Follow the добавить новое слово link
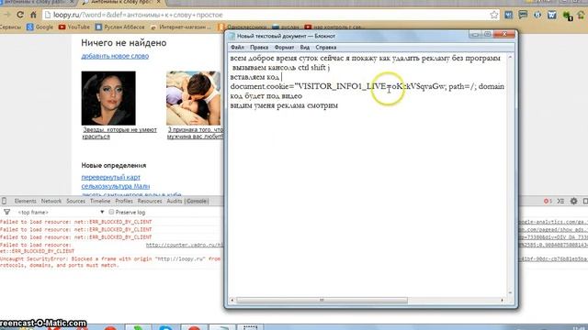Viewport: 588px width, 330px height. (x=115, y=56)
